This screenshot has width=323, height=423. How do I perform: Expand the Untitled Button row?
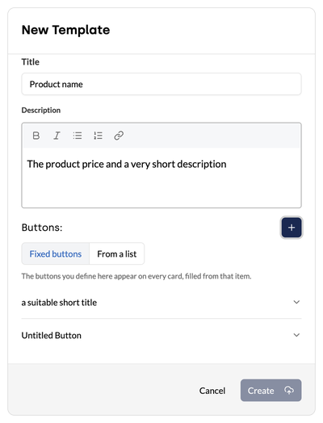click(x=161, y=335)
